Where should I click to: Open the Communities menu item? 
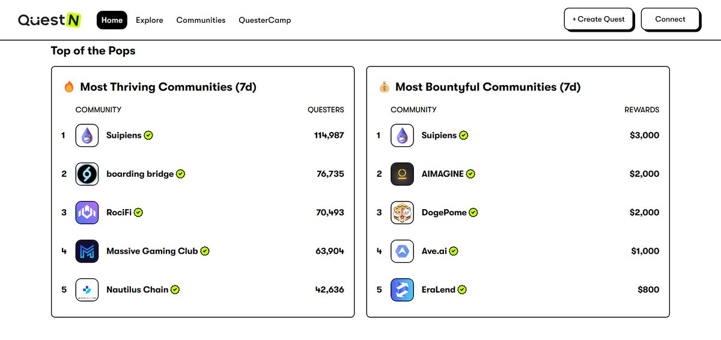point(201,20)
